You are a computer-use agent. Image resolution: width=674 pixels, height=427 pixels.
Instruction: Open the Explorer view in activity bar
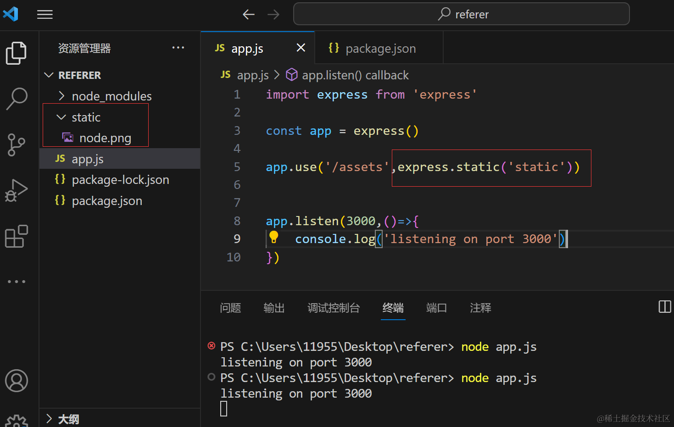[16, 53]
